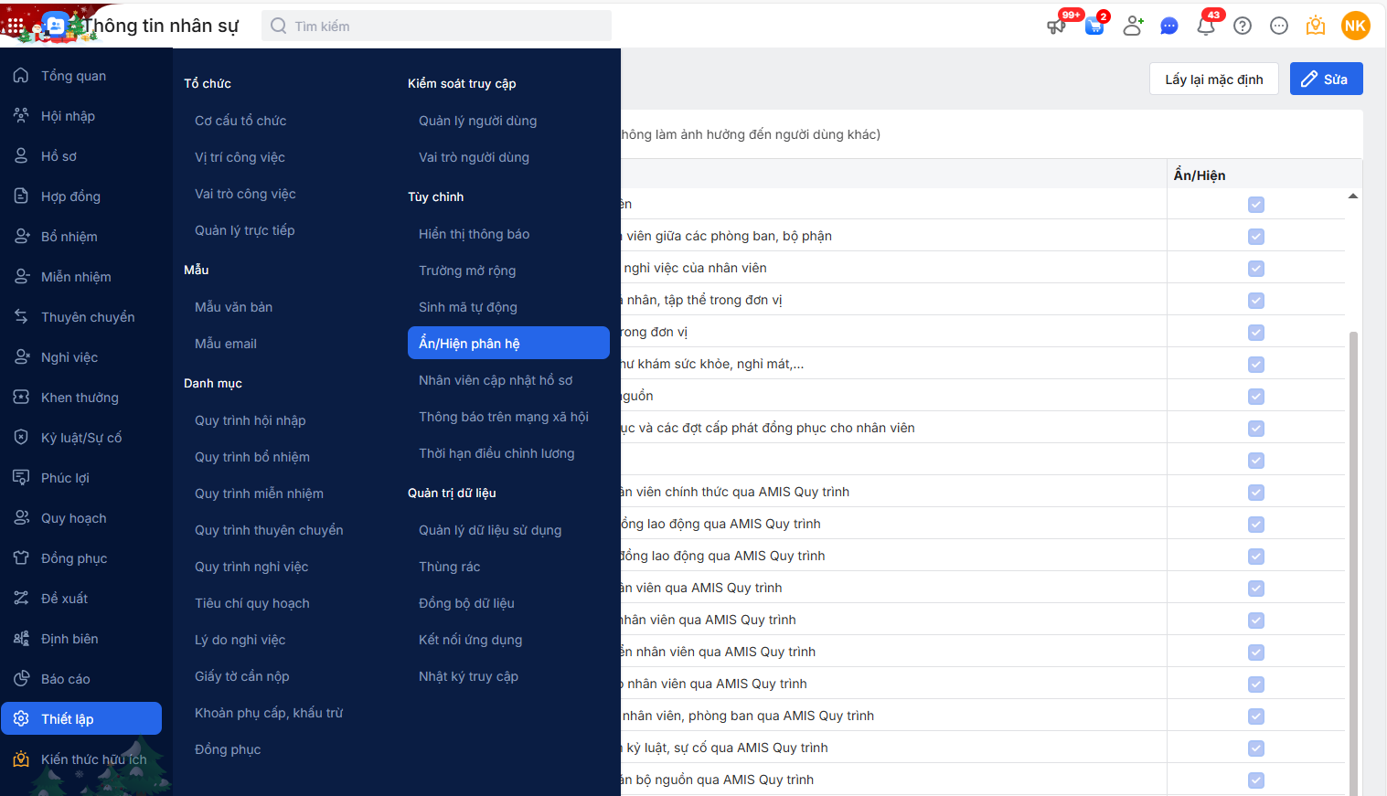Open the notifications bell
The width and height of the screenshot is (1387, 796).
click(x=1206, y=26)
